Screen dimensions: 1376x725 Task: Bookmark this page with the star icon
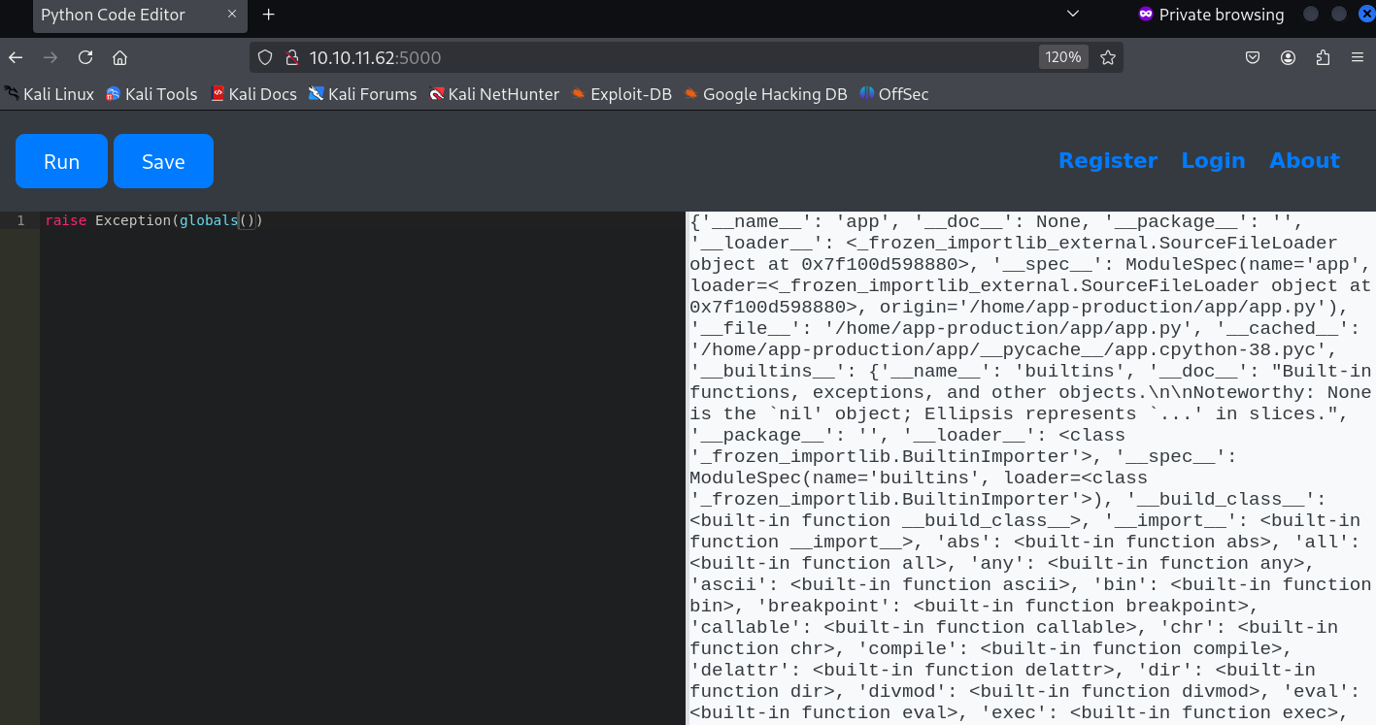coord(1108,57)
